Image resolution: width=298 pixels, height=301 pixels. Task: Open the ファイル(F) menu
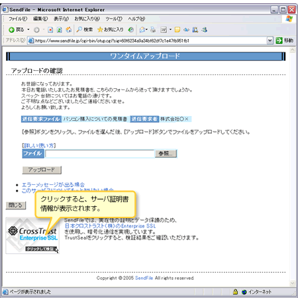(18, 19)
